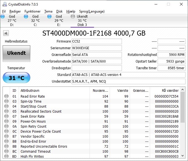The width and height of the screenshot is (188, 161).
Task: Switch to the C: drive tab
Action: (35, 21)
